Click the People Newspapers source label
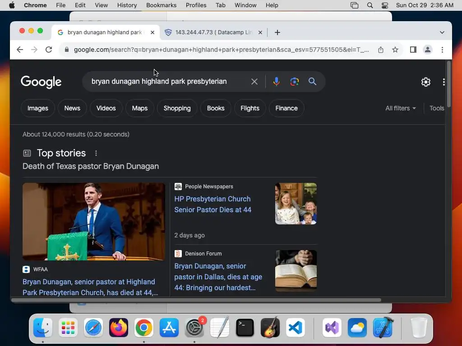 click(209, 187)
